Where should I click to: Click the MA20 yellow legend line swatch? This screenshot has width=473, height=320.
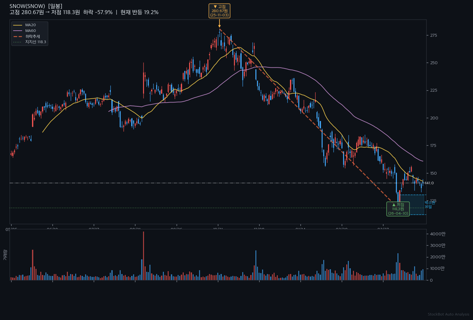(18, 25)
